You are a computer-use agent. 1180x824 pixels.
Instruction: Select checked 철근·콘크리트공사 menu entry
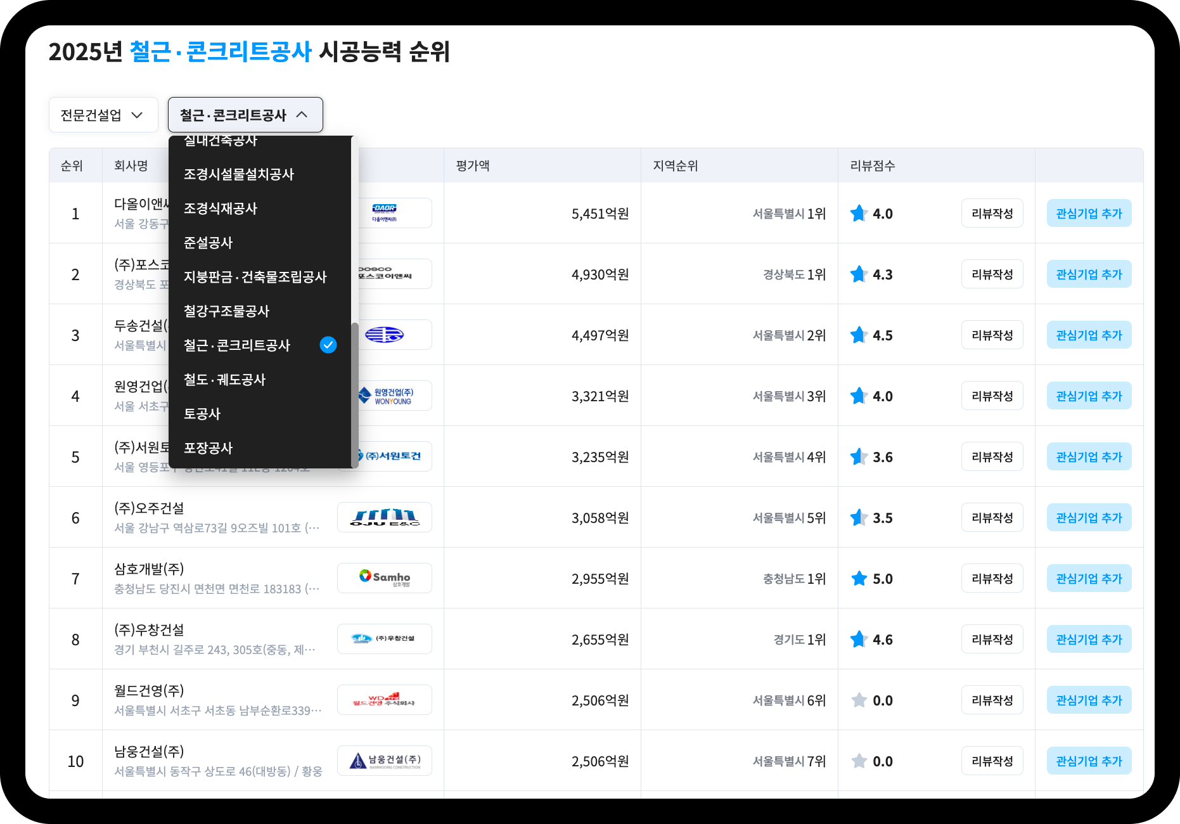point(260,345)
